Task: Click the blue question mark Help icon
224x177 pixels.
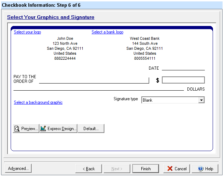Action: (201, 168)
